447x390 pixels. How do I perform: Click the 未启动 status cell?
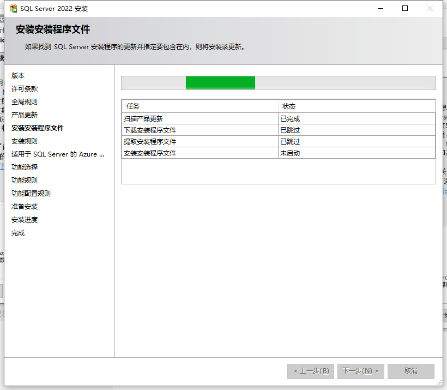pyautogui.click(x=357, y=153)
